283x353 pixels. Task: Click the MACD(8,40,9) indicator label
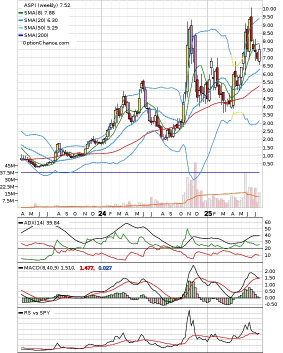point(49,268)
